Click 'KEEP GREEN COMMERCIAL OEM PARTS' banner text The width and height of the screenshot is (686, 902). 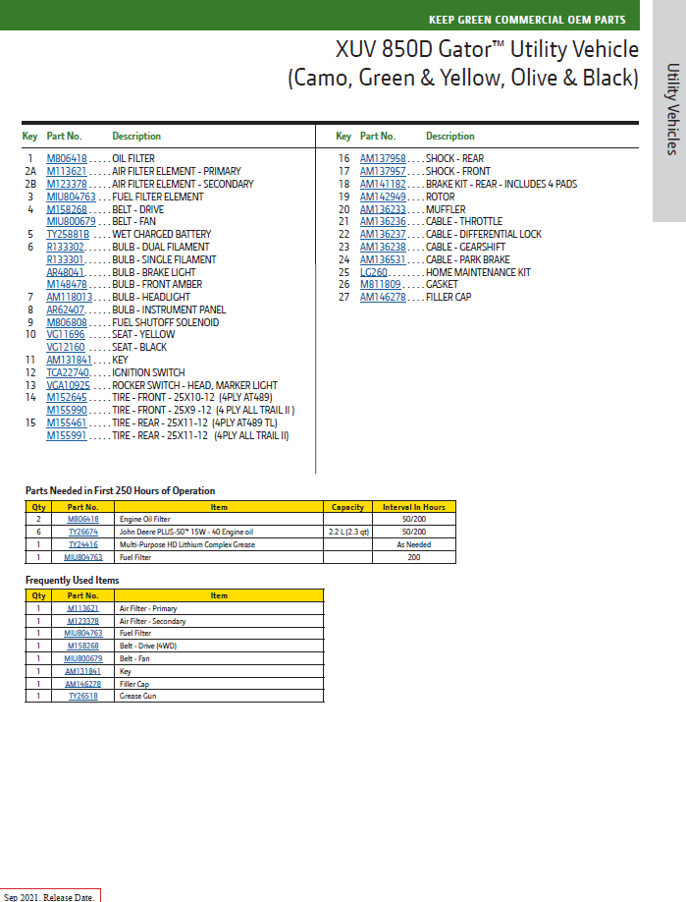coord(527,20)
